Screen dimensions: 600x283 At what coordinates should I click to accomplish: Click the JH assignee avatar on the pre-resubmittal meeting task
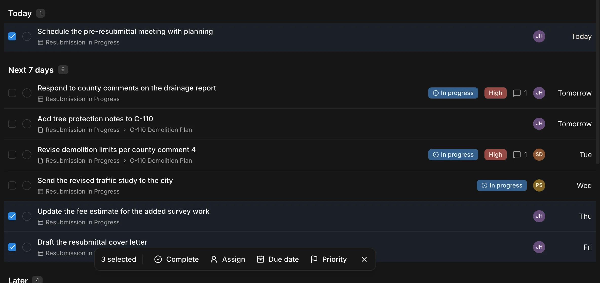pyautogui.click(x=539, y=36)
